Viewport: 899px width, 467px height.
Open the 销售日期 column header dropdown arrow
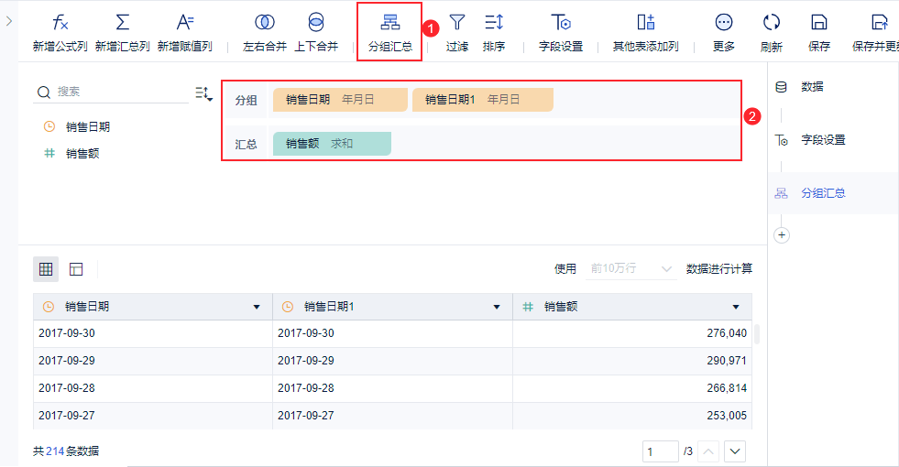[257, 307]
